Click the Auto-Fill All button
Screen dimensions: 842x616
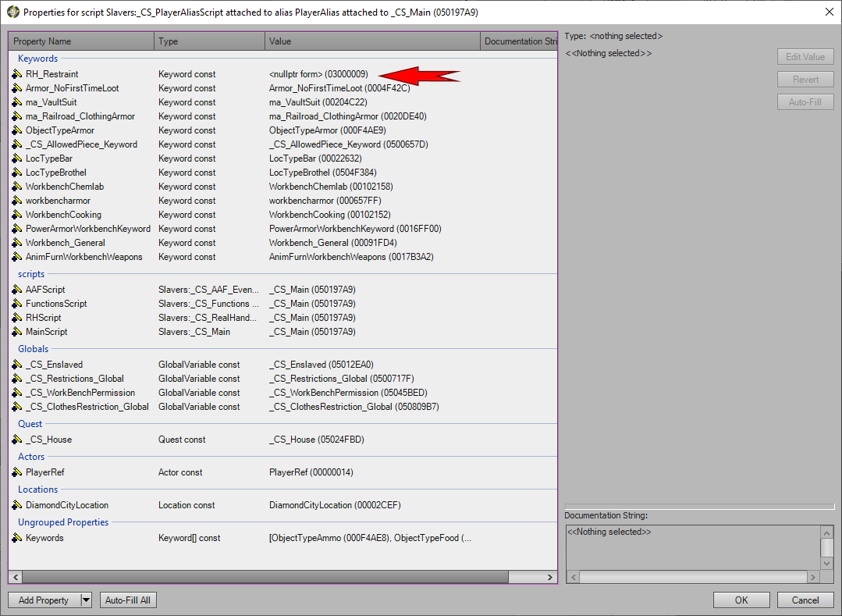click(x=128, y=600)
